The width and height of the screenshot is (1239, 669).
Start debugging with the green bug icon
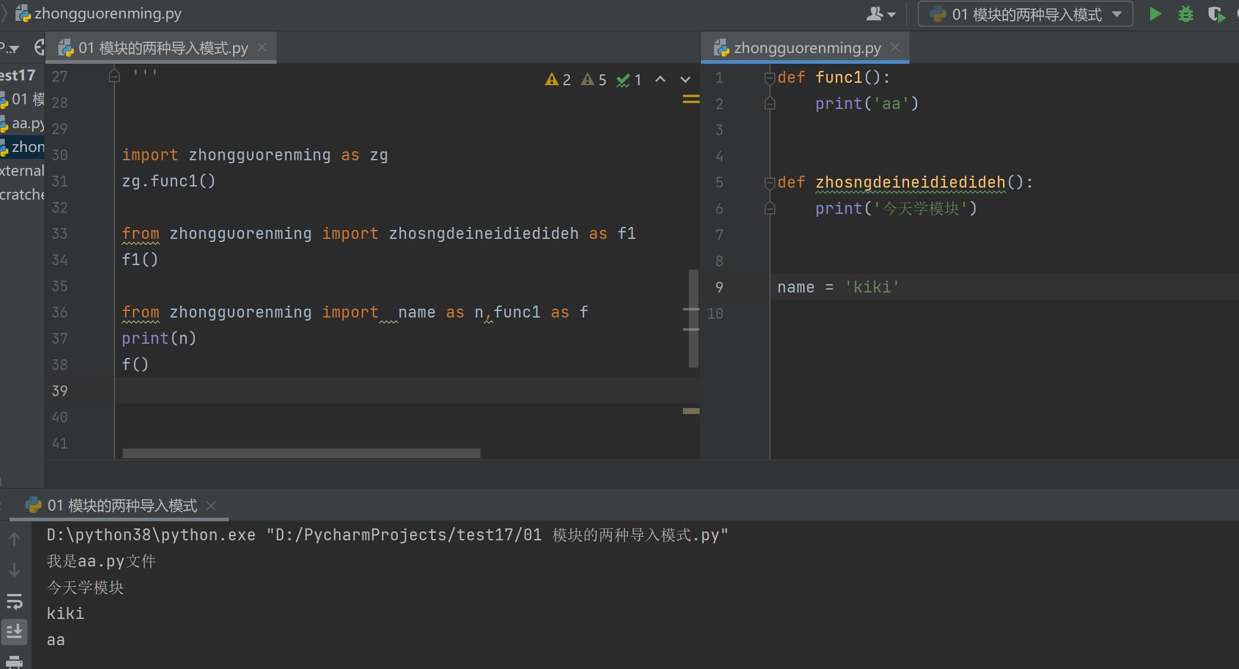[x=1185, y=14]
